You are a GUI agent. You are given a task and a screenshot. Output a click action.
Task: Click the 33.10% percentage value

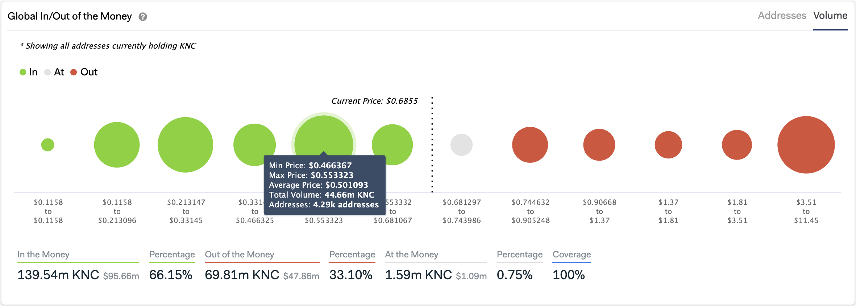pyautogui.click(x=351, y=275)
